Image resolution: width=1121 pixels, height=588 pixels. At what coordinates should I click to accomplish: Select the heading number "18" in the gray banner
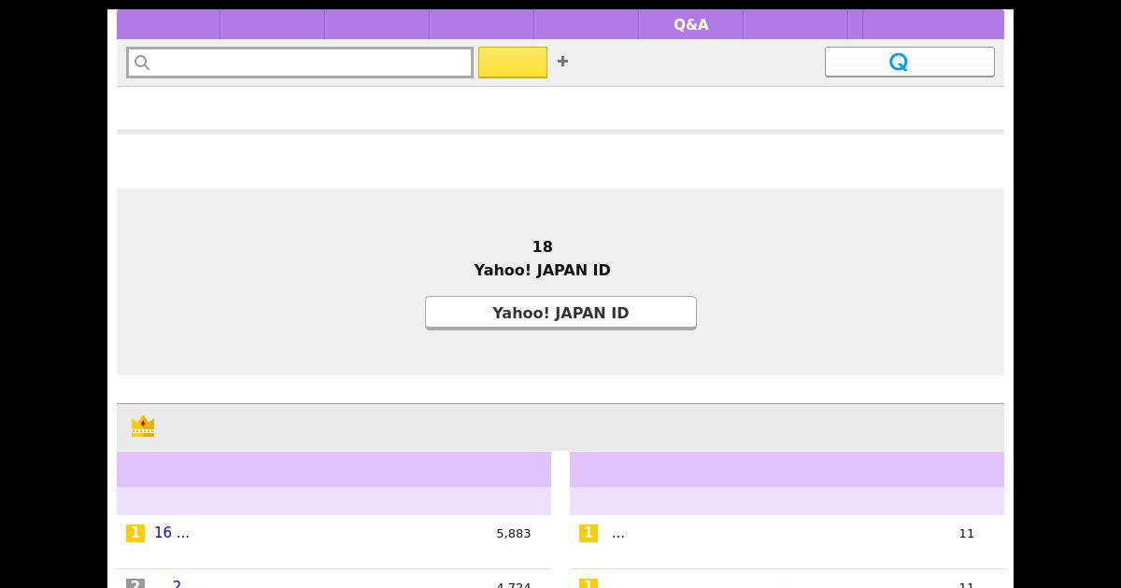tap(543, 247)
